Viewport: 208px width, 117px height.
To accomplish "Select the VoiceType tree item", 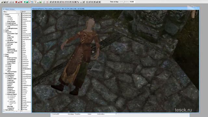I will (x=11, y=53).
